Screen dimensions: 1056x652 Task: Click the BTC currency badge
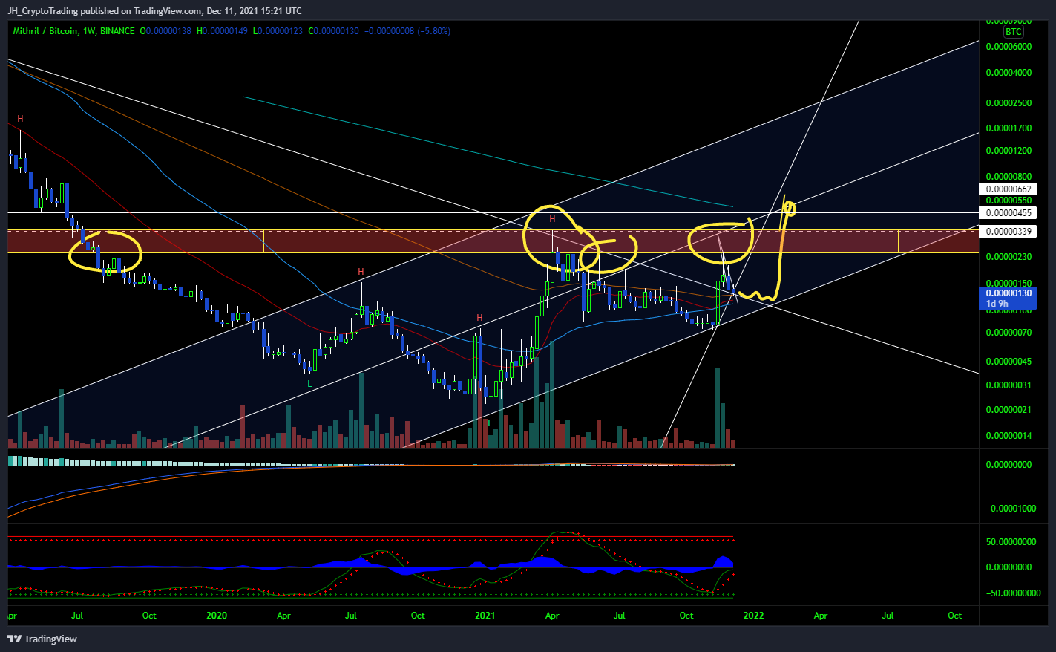[1013, 32]
